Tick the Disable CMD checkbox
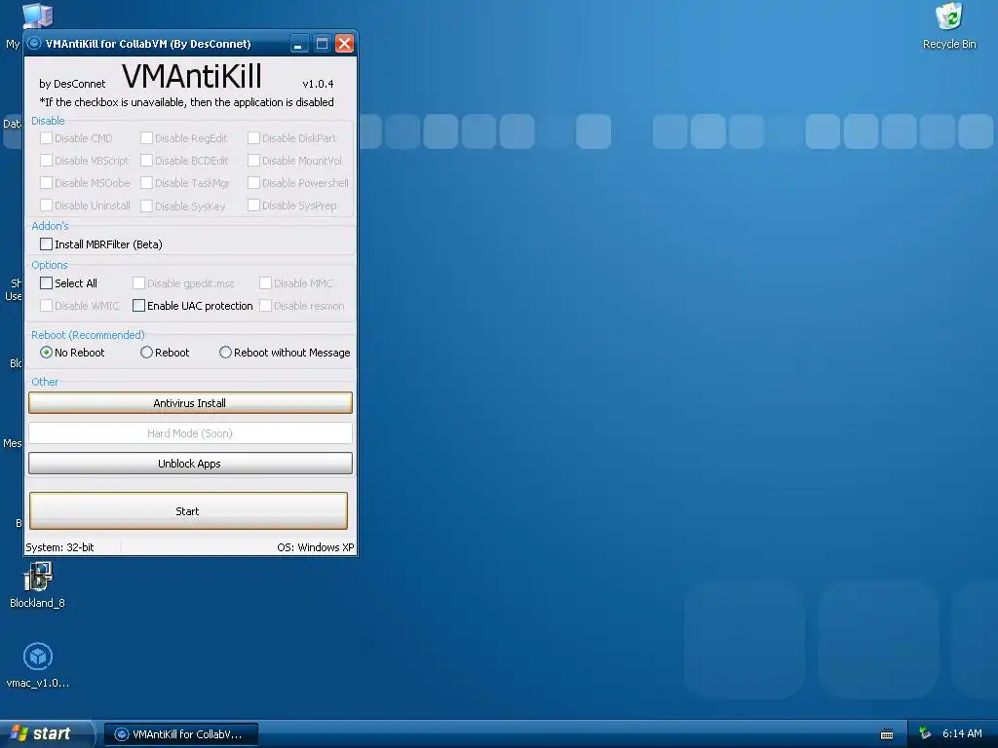 click(47, 138)
